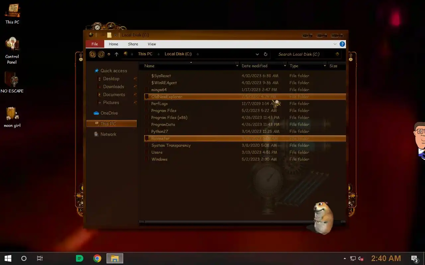This screenshot has width=425, height=265.
Task: Click the horizontal scrollbar in file list
Action: click(x=242, y=222)
